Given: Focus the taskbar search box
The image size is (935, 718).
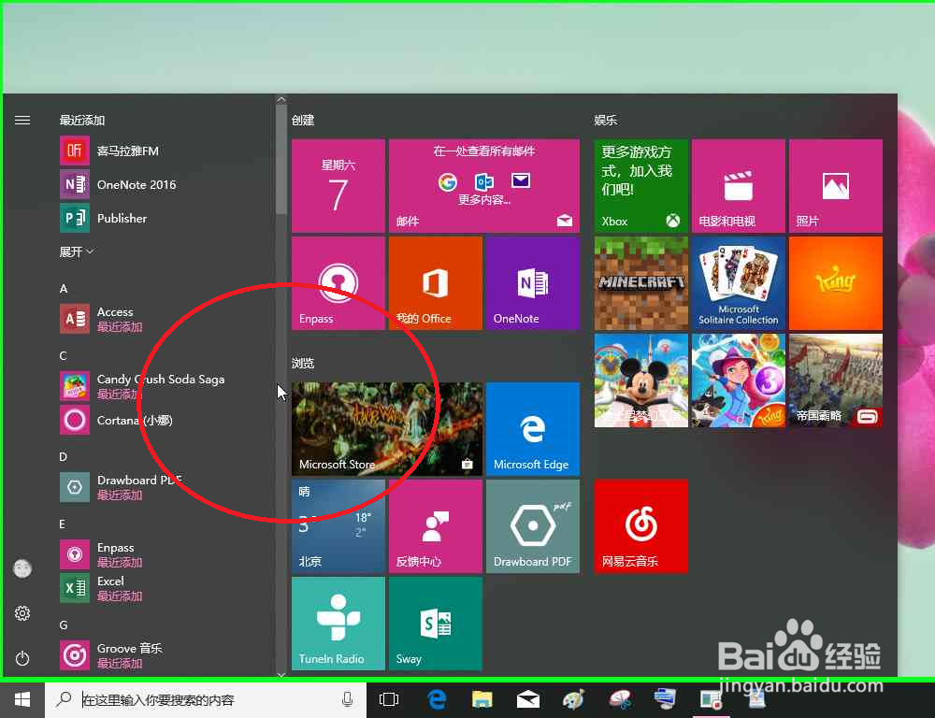Looking at the screenshot, I should coord(206,700).
